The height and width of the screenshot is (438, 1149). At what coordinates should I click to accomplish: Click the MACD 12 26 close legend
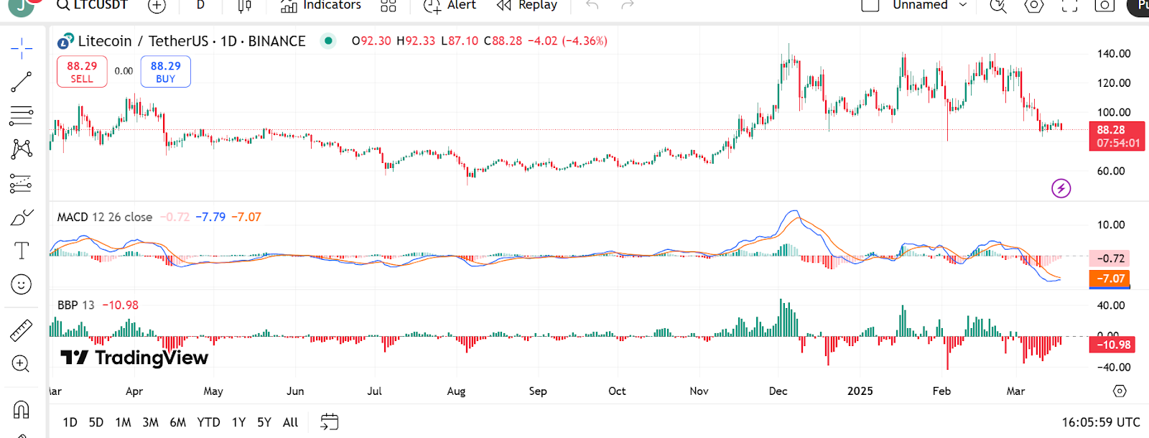(x=105, y=217)
